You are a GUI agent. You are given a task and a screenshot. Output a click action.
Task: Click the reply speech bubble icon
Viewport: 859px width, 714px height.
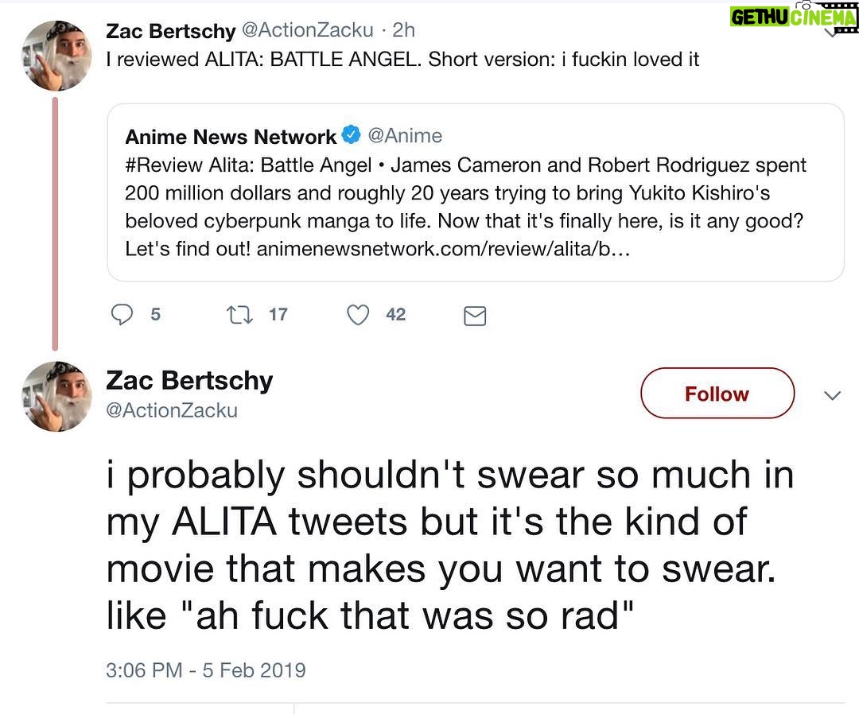coord(122,315)
